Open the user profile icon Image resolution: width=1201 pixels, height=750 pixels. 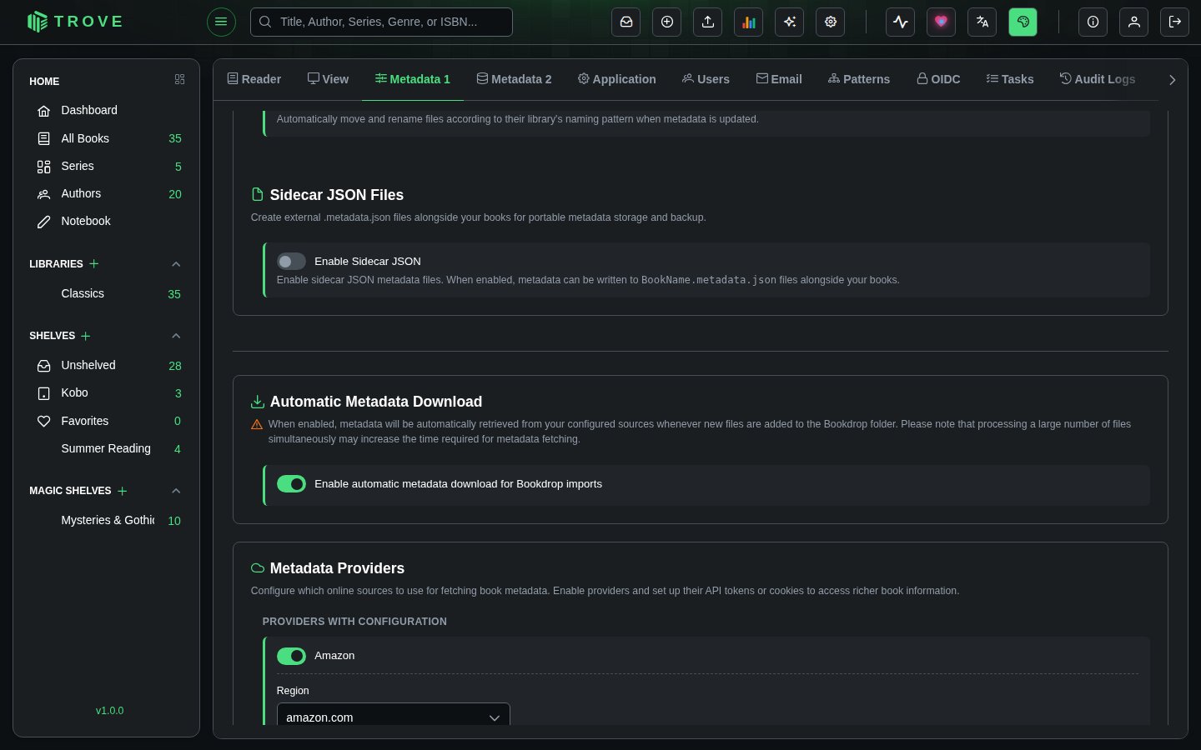click(x=1134, y=22)
